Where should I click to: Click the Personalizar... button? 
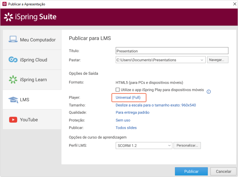pyautogui.click(x=187, y=145)
